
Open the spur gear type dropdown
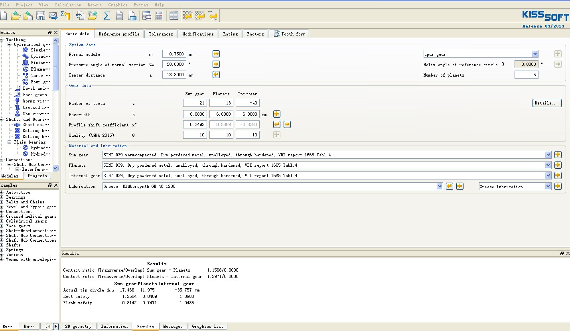[535, 54]
